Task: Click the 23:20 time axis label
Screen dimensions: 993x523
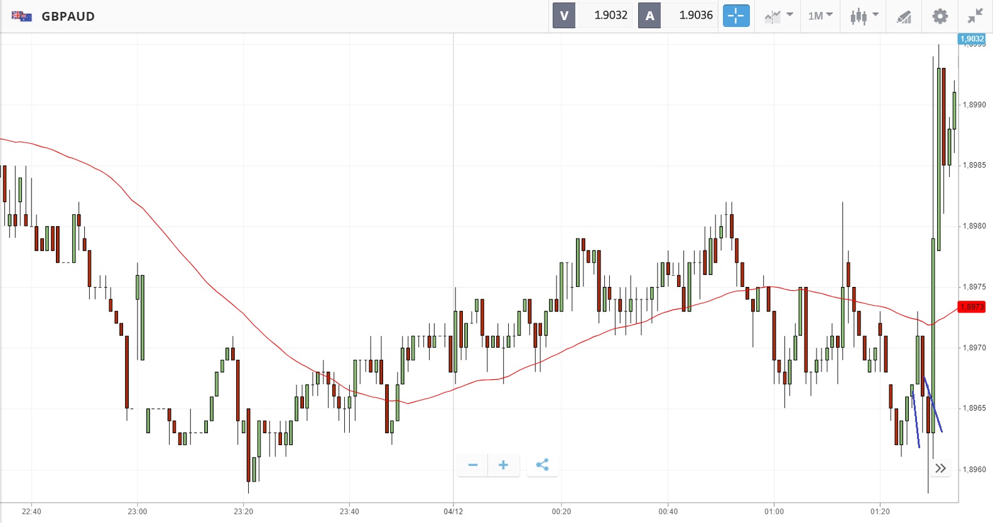Action: (244, 512)
